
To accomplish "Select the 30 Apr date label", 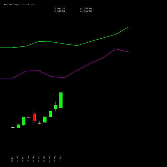I will pos(28,159).
